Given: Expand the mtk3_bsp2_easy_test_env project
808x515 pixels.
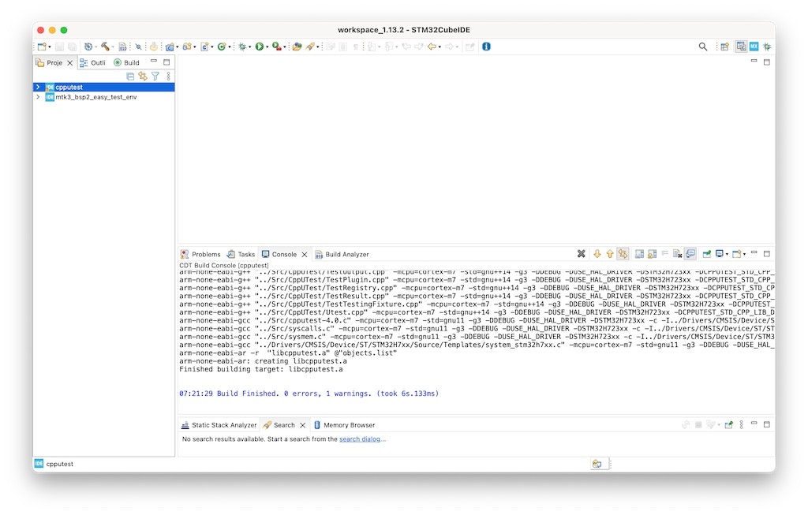Looking at the screenshot, I should coord(37,97).
